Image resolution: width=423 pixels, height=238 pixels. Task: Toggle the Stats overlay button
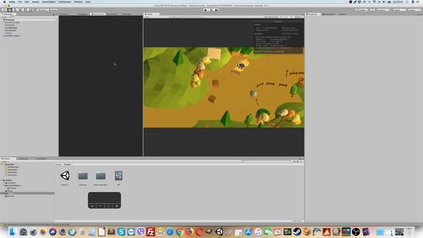pyautogui.click(x=291, y=17)
